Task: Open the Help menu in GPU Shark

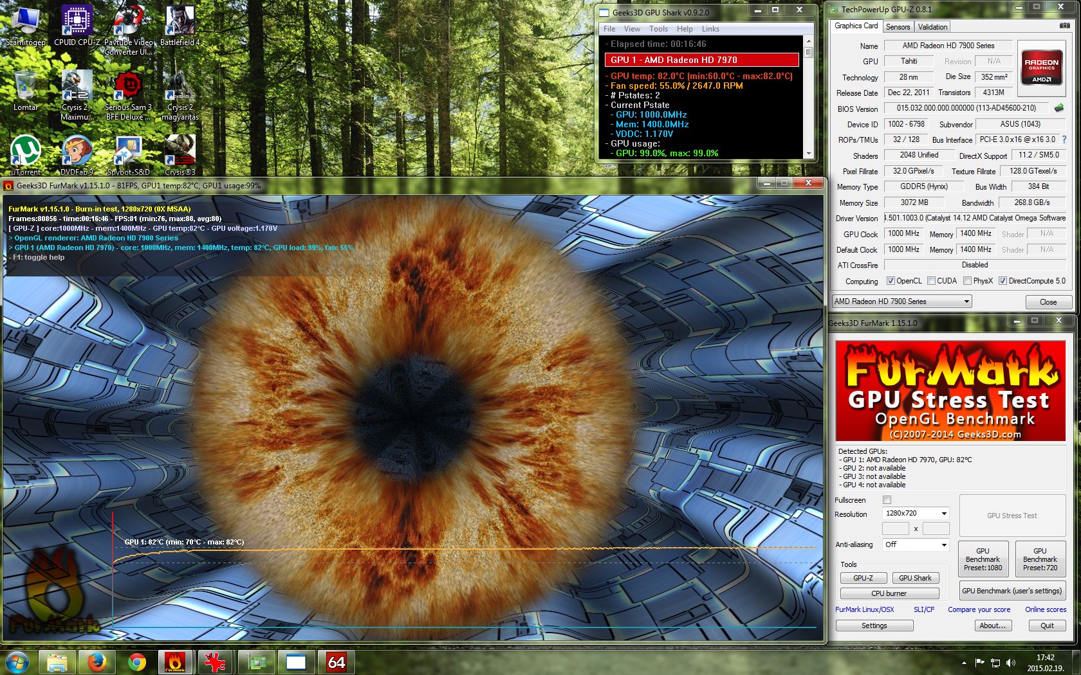Action: pos(685,29)
